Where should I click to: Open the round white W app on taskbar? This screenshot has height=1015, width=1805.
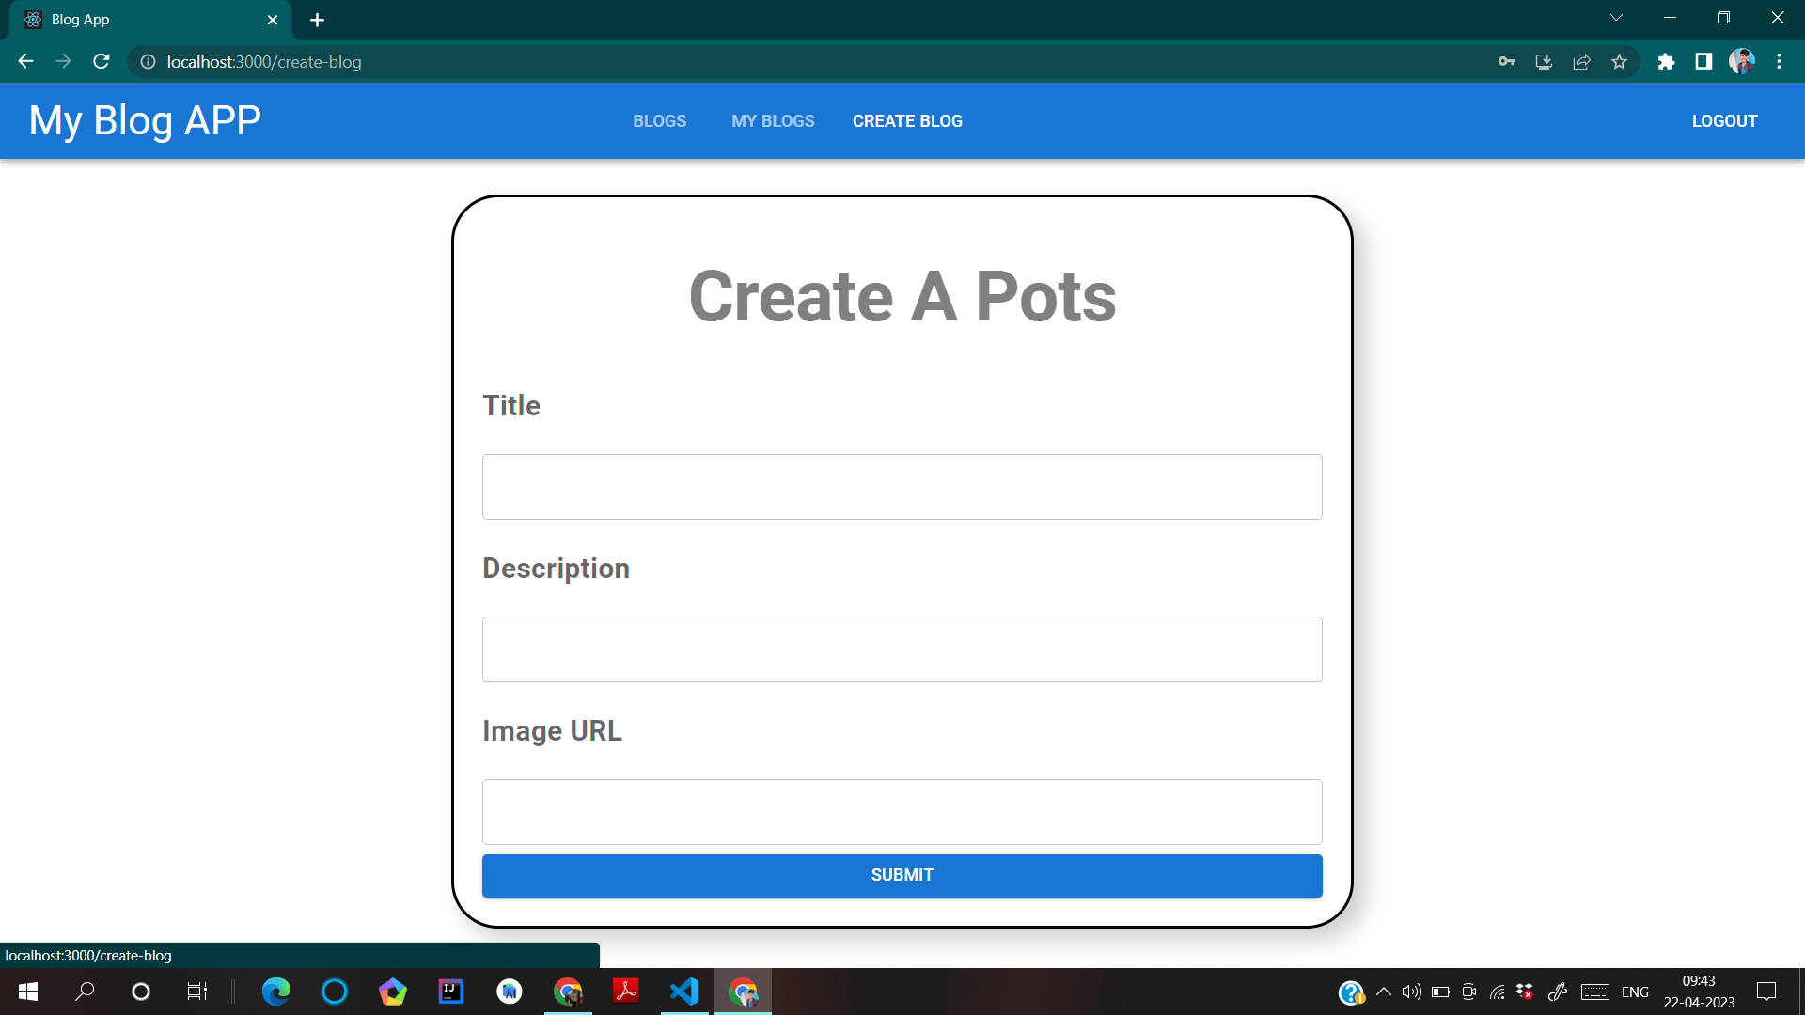coord(510,992)
